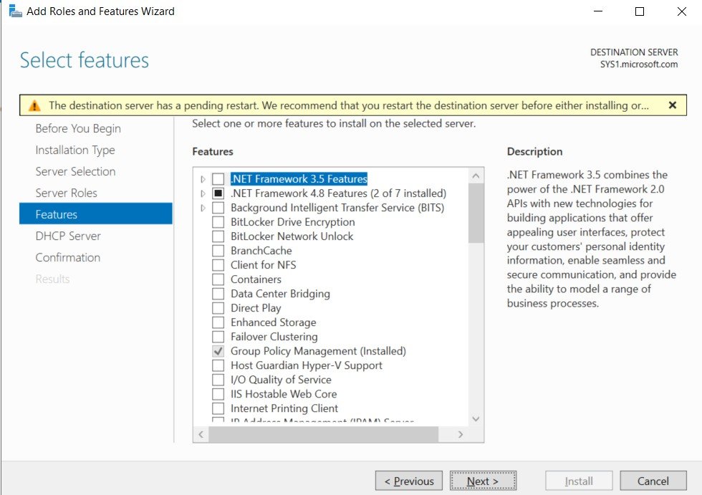The height and width of the screenshot is (495, 702).
Task: Check Background Intelligent Transfer Service checkbox
Action: coord(218,208)
